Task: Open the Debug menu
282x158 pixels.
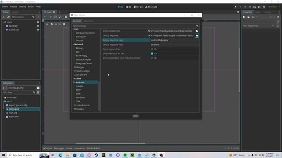Action: point(22,7)
